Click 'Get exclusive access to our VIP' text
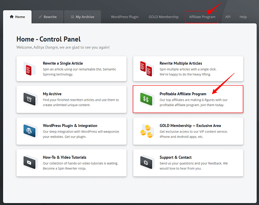 (x=193, y=134)
